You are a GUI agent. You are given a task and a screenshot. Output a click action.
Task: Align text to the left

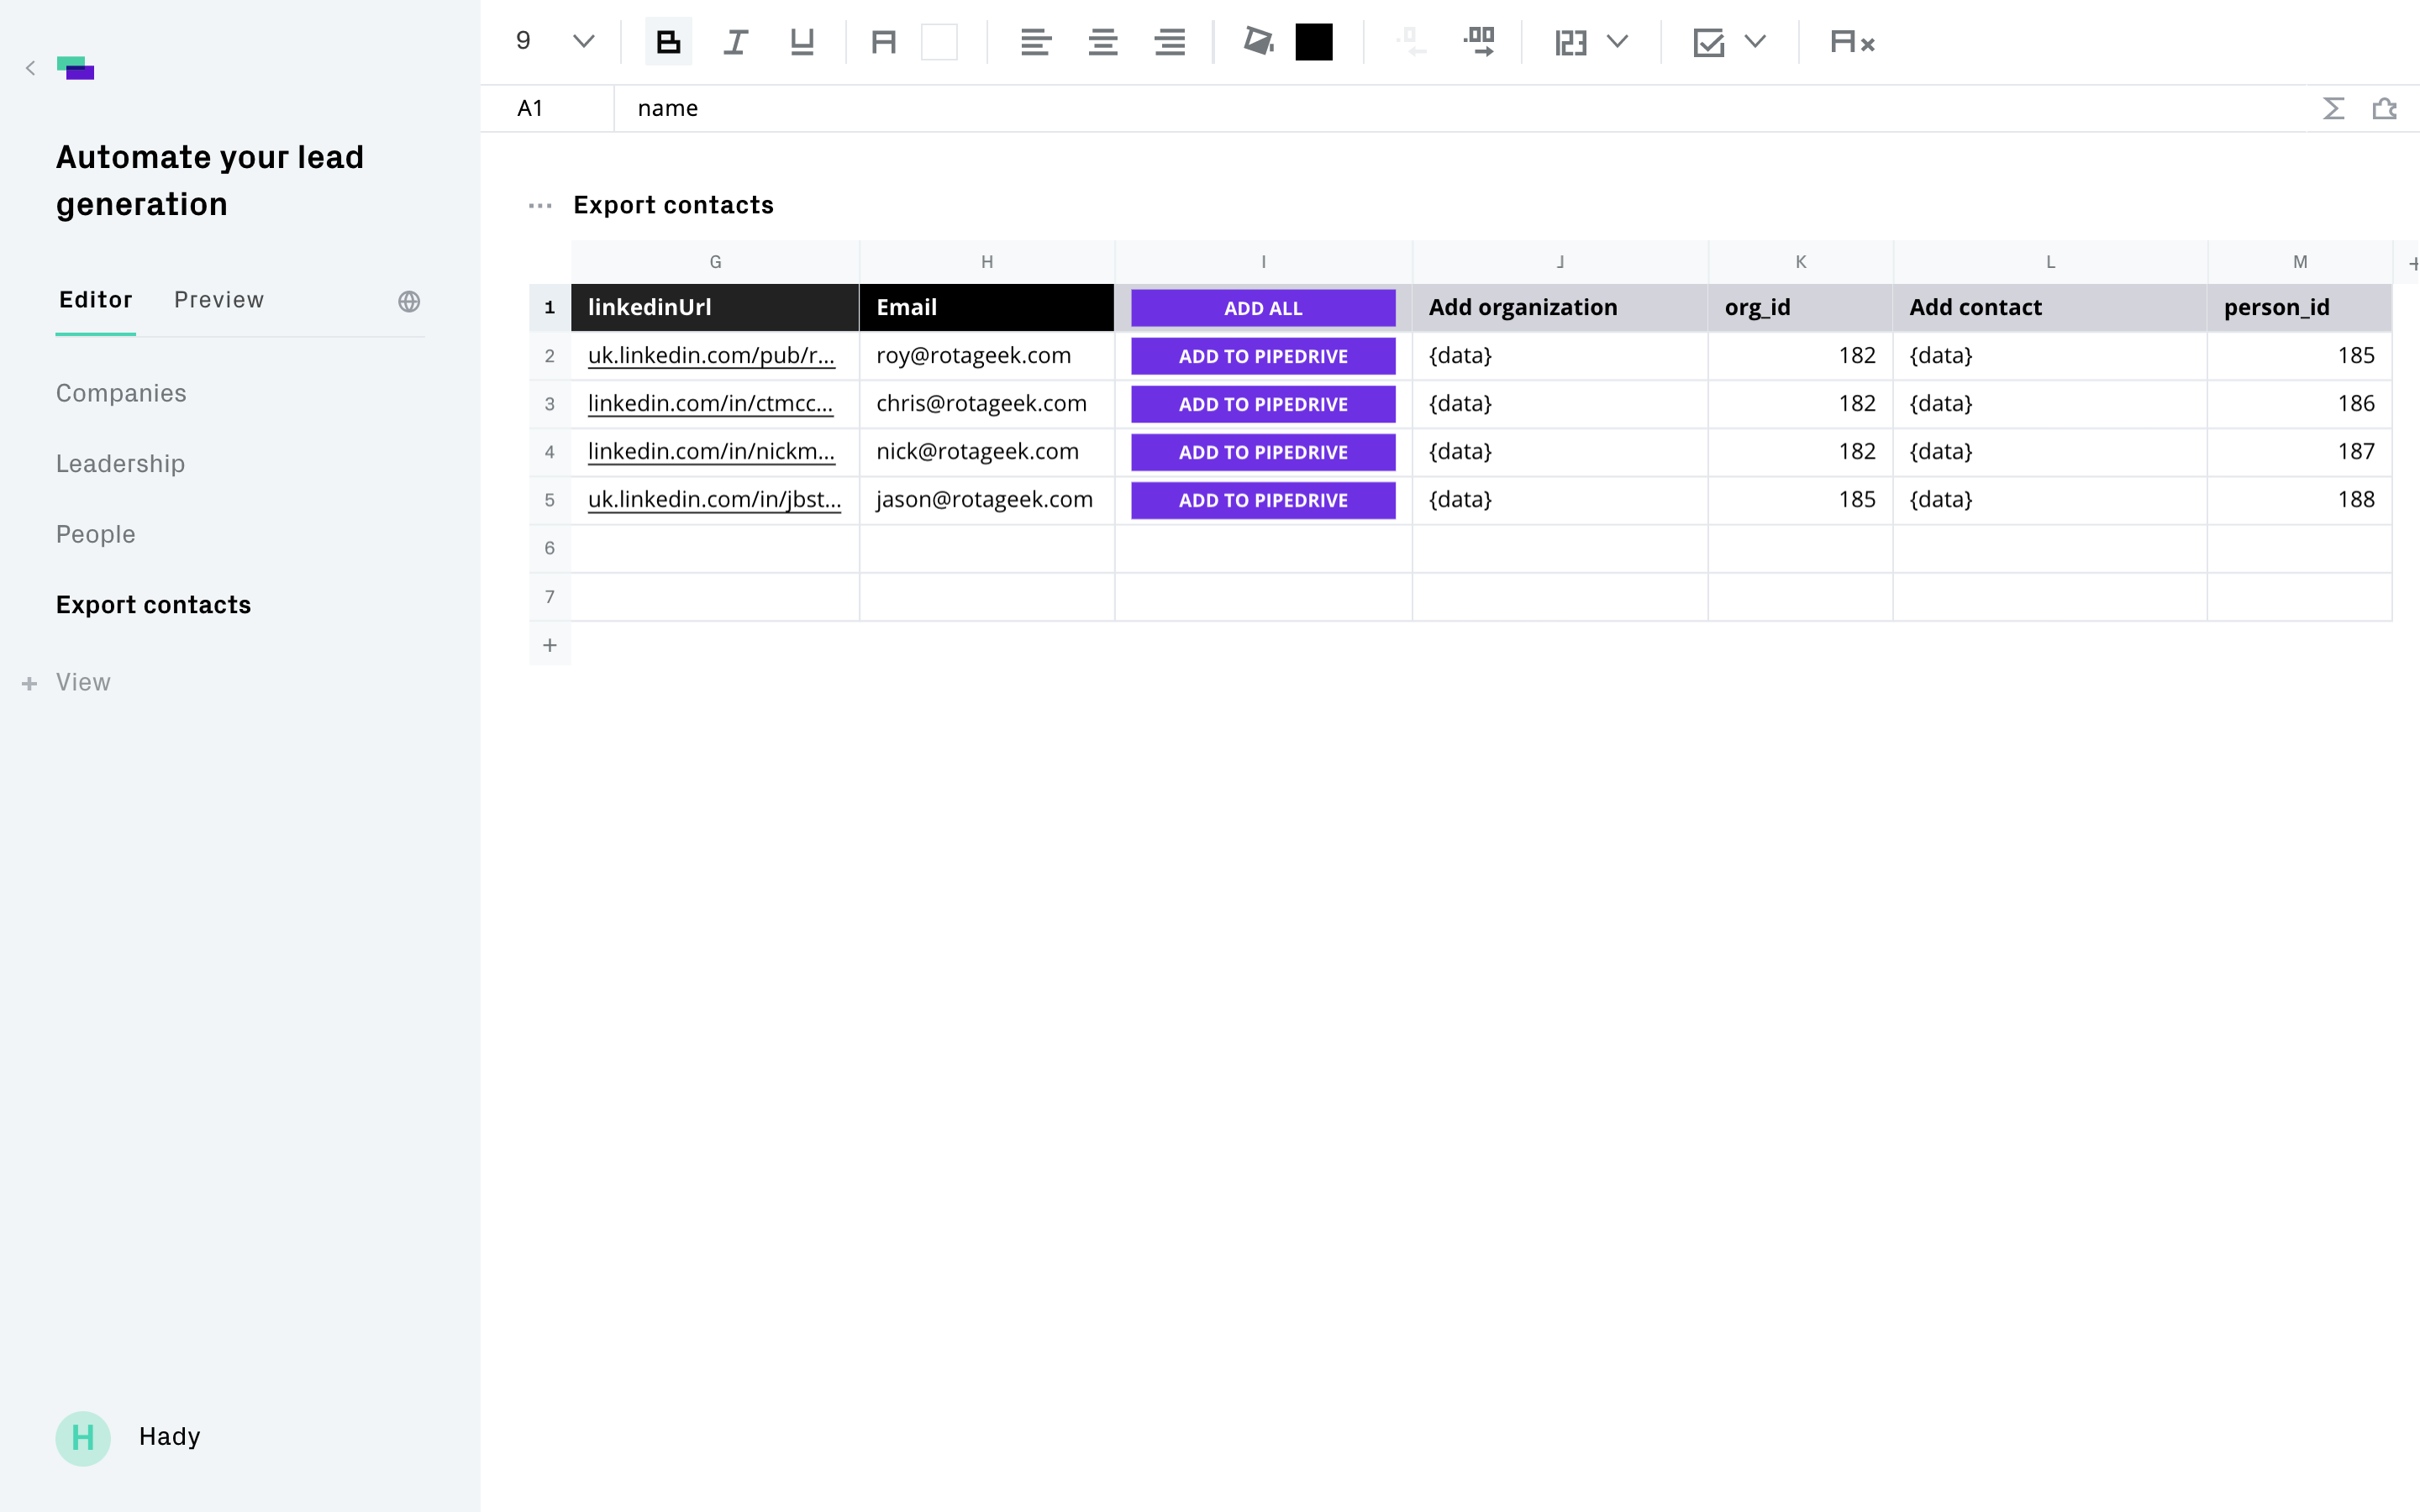pos(1035,42)
